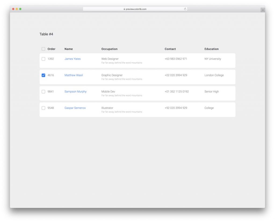Open Sampson Murphy's profile link
The image size is (275, 222).
75,92
